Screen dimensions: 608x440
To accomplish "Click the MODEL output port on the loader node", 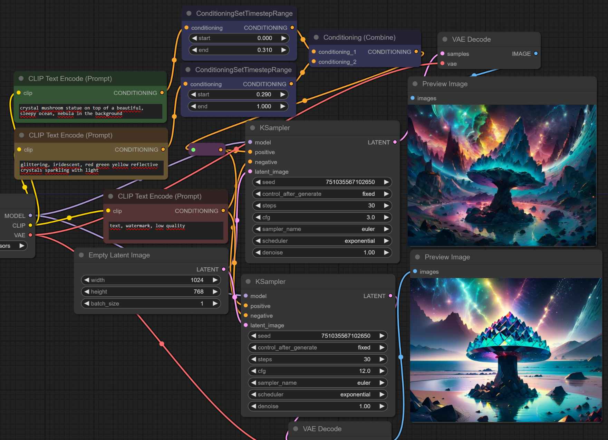I will (x=30, y=216).
